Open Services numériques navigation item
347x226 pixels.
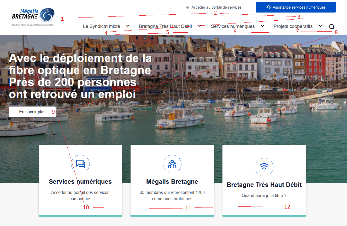(x=233, y=26)
